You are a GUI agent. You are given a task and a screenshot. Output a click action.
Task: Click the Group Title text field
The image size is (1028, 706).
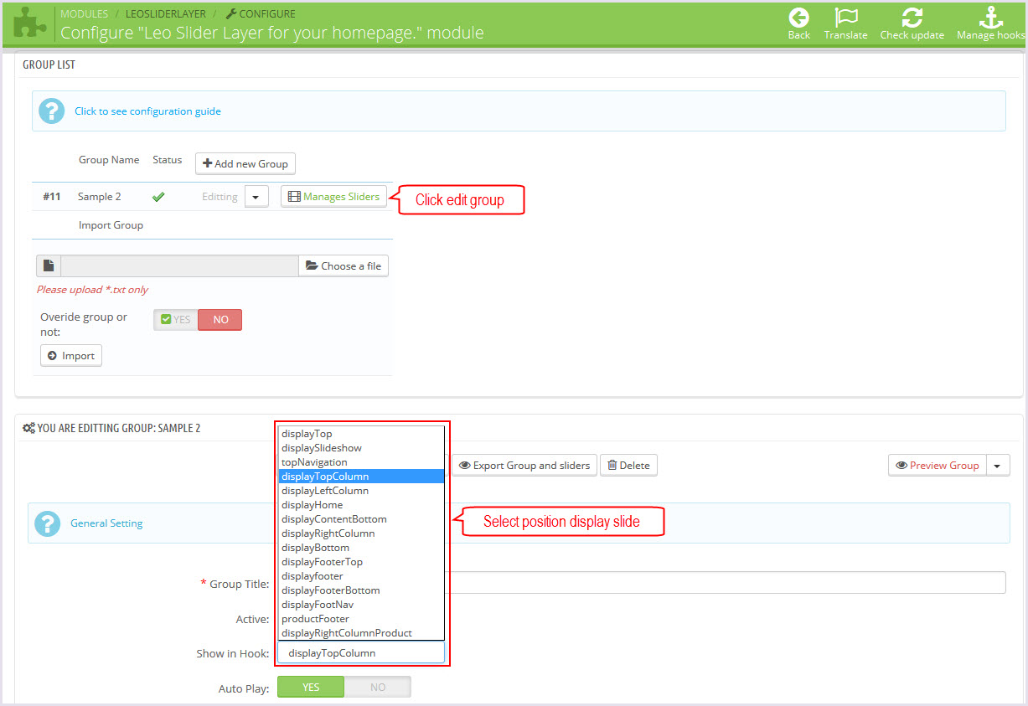point(725,583)
